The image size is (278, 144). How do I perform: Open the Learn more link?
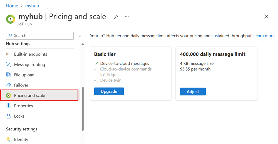pos(264,36)
